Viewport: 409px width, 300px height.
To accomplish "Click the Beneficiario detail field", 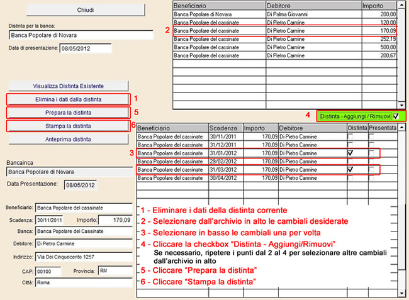I will [84, 208].
